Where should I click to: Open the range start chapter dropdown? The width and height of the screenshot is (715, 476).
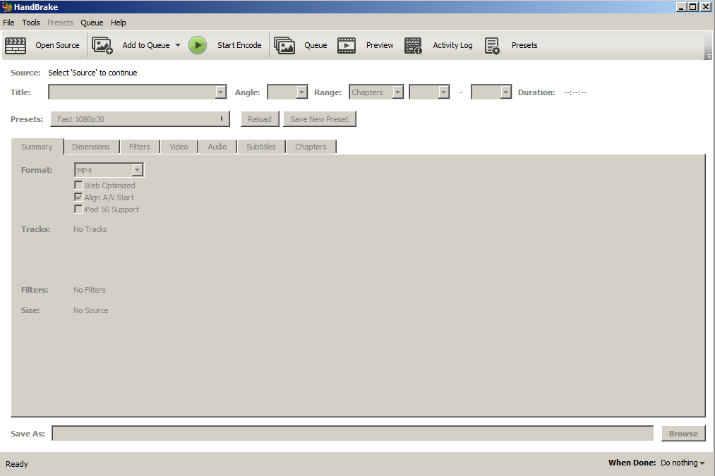coord(430,92)
